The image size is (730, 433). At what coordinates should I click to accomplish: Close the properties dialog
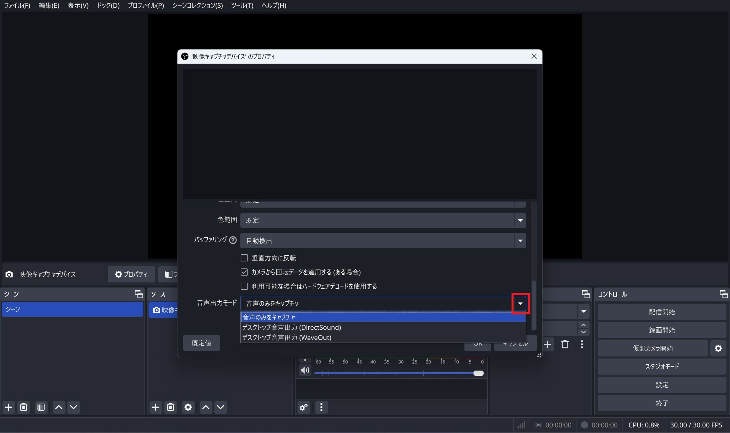[534, 56]
